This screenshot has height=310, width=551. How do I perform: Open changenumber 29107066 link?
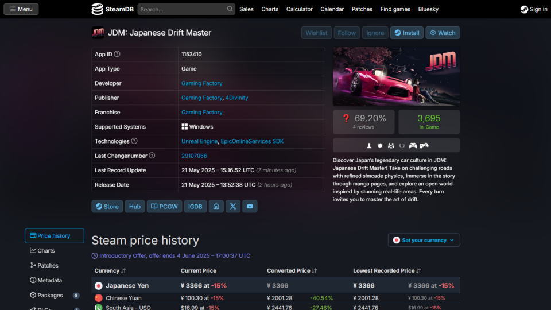tap(194, 156)
